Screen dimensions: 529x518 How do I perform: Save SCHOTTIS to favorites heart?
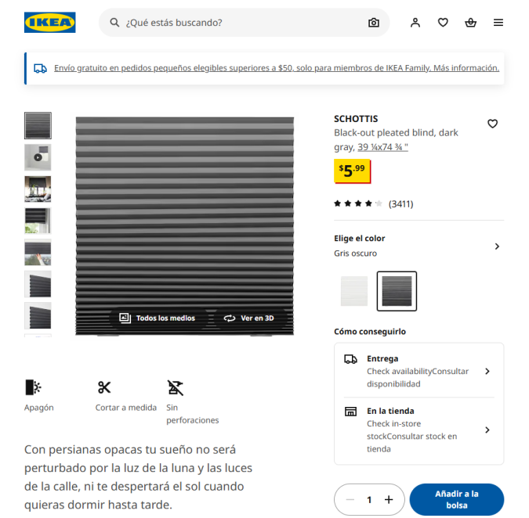click(x=493, y=124)
